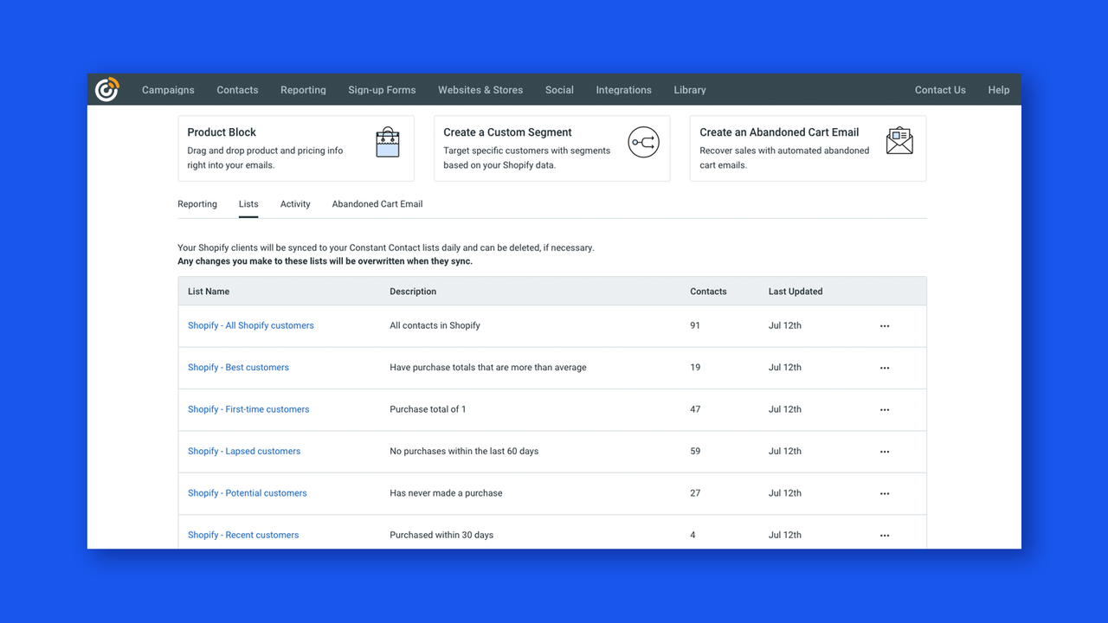Select Sign-up Forms in the navigation bar

coord(382,90)
